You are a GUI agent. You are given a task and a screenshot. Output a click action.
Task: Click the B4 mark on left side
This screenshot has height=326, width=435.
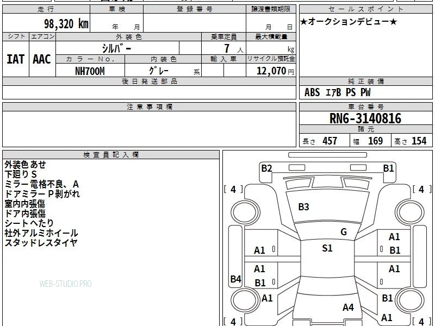[x=236, y=279]
